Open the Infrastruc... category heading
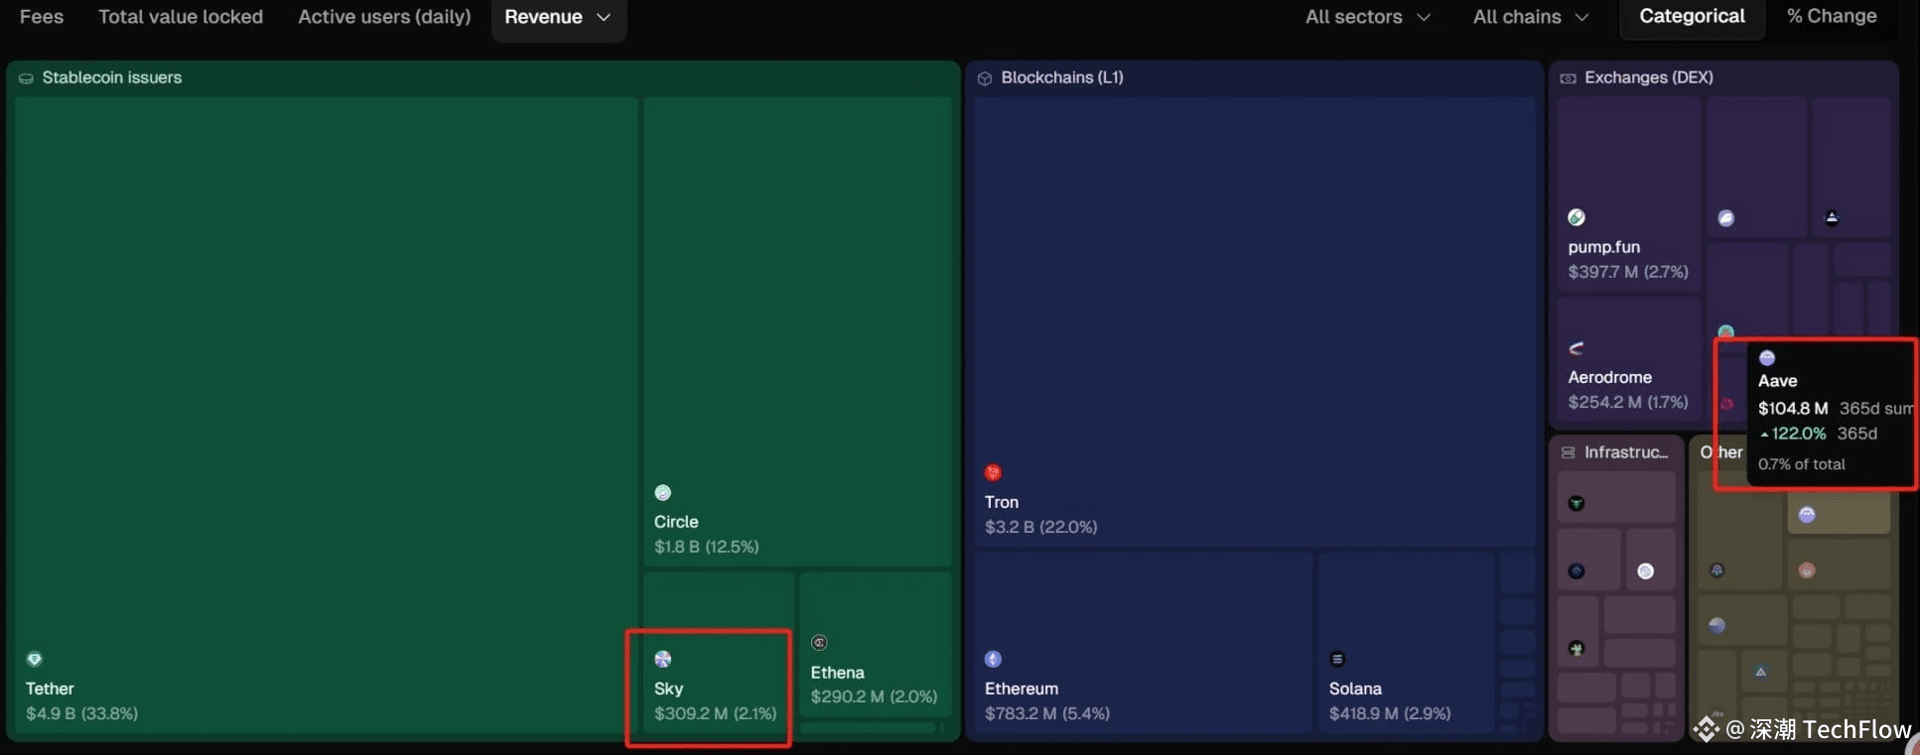Viewport: 1920px width, 755px height. 1626,452
